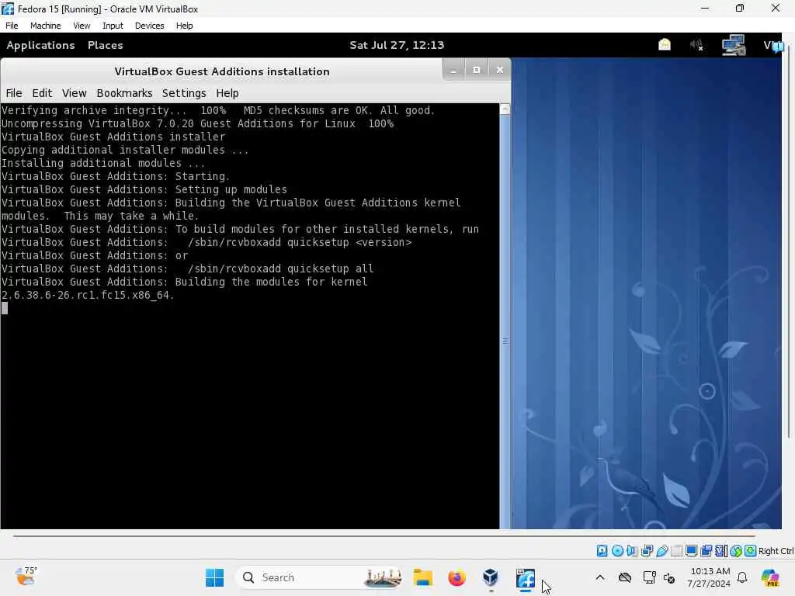Open VirtualBox Manager taskbar icon
The width and height of the screenshot is (795, 596).
pyautogui.click(x=491, y=577)
